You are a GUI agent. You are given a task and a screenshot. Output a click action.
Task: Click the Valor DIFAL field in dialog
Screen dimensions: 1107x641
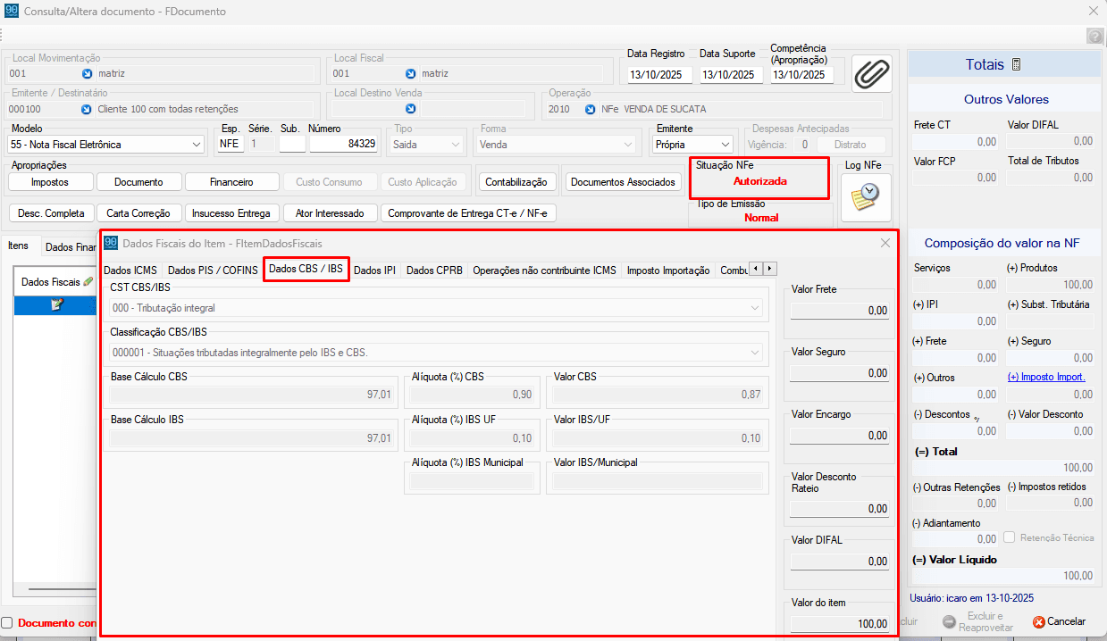tap(840, 562)
